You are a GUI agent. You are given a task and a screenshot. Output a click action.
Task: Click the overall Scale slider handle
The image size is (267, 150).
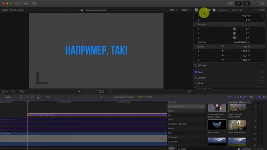coord(222,47)
